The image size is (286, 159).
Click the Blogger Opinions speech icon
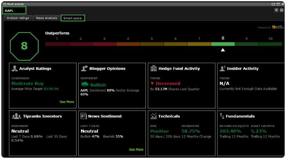pyautogui.click(x=84, y=68)
